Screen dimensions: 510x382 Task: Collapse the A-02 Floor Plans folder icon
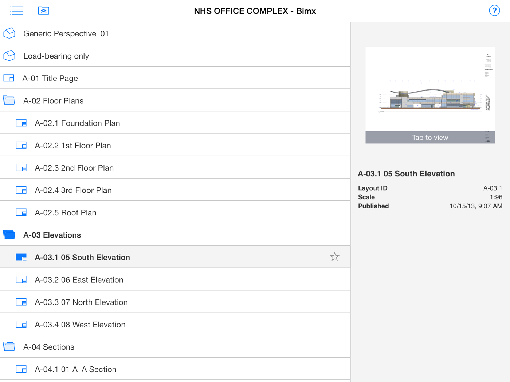click(x=9, y=100)
